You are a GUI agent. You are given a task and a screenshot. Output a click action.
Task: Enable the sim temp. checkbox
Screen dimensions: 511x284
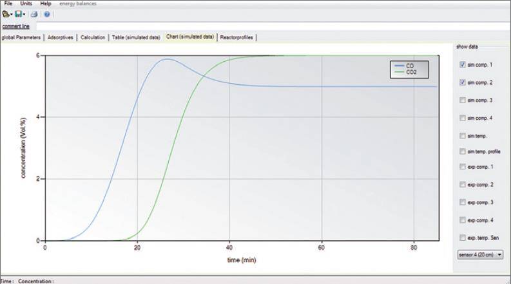[x=463, y=135]
